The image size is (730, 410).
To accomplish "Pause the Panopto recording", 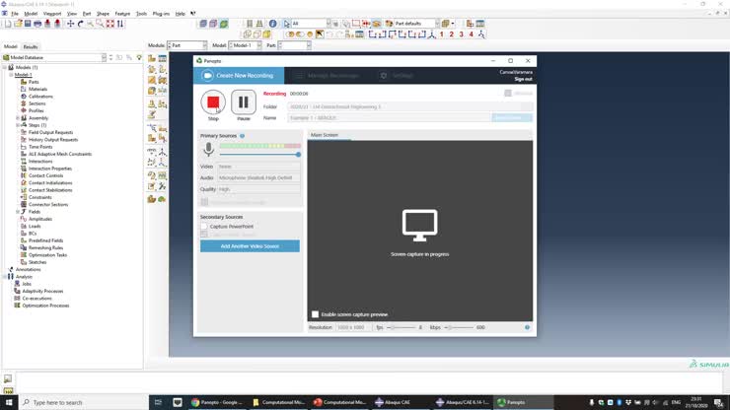I will point(243,102).
